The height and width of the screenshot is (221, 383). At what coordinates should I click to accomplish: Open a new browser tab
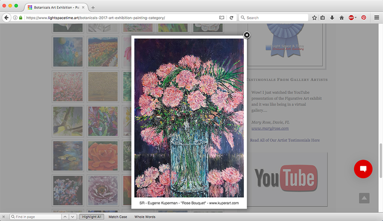pos(93,8)
